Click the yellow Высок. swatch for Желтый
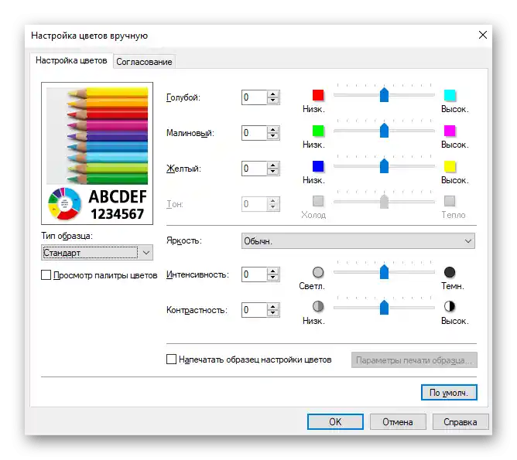The image size is (517, 460). pos(450,166)
